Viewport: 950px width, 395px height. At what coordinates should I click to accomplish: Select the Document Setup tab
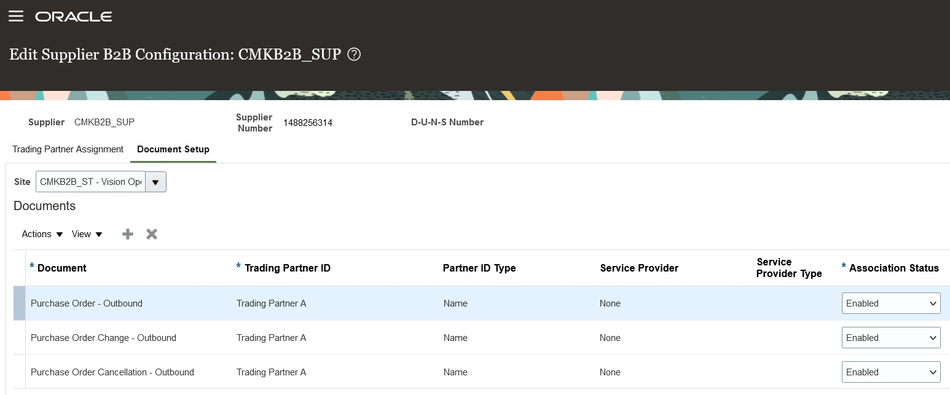tap(173, 149)
